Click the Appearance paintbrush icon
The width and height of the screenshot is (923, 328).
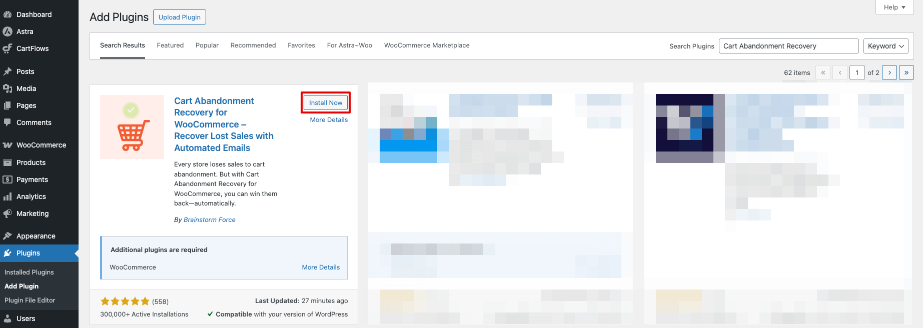click(8, 236)
